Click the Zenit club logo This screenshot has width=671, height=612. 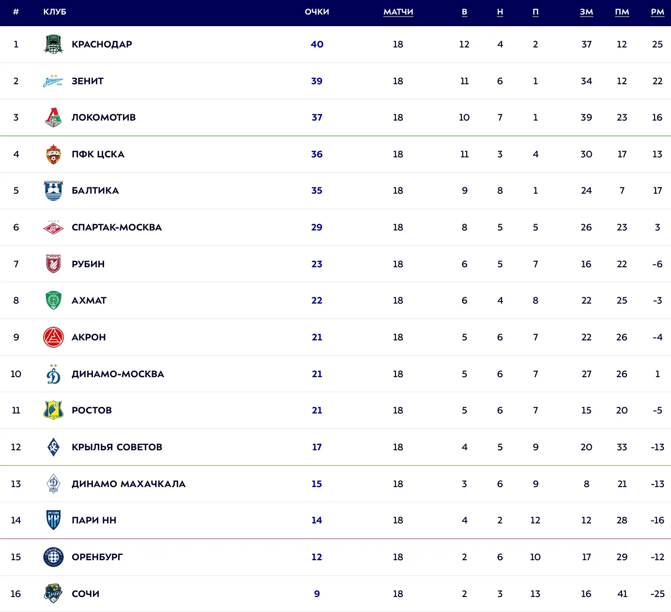[53, 81]
